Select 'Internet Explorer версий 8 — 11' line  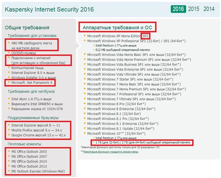pyautogui.click(x=35, y=125)
